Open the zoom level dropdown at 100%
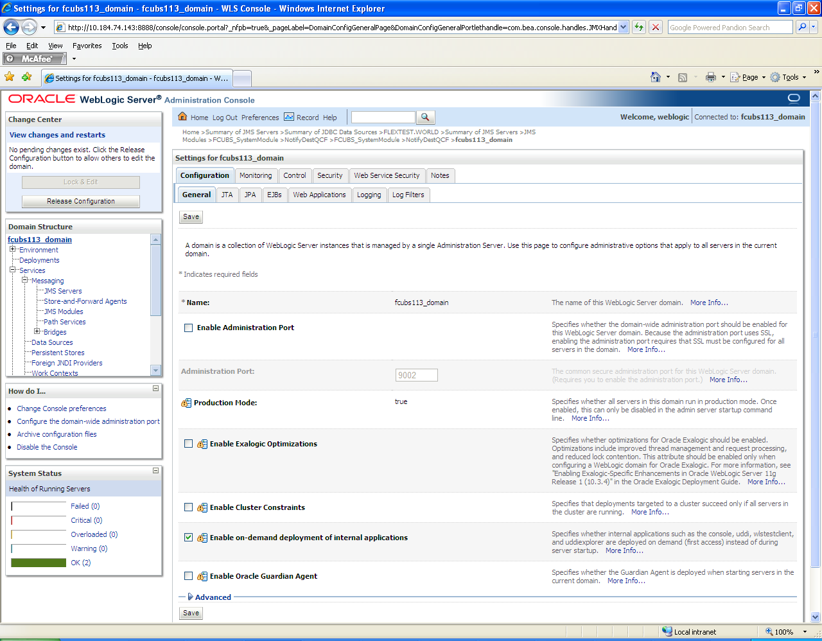The height and width of the screenshot is (641, 822). (805, 632)
